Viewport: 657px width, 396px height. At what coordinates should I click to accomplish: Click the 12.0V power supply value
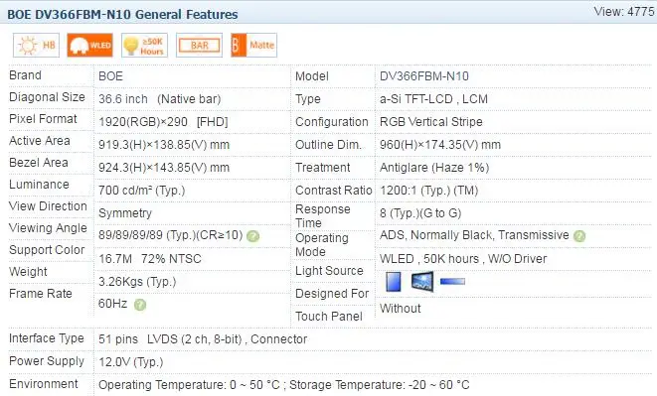(131, 362)
